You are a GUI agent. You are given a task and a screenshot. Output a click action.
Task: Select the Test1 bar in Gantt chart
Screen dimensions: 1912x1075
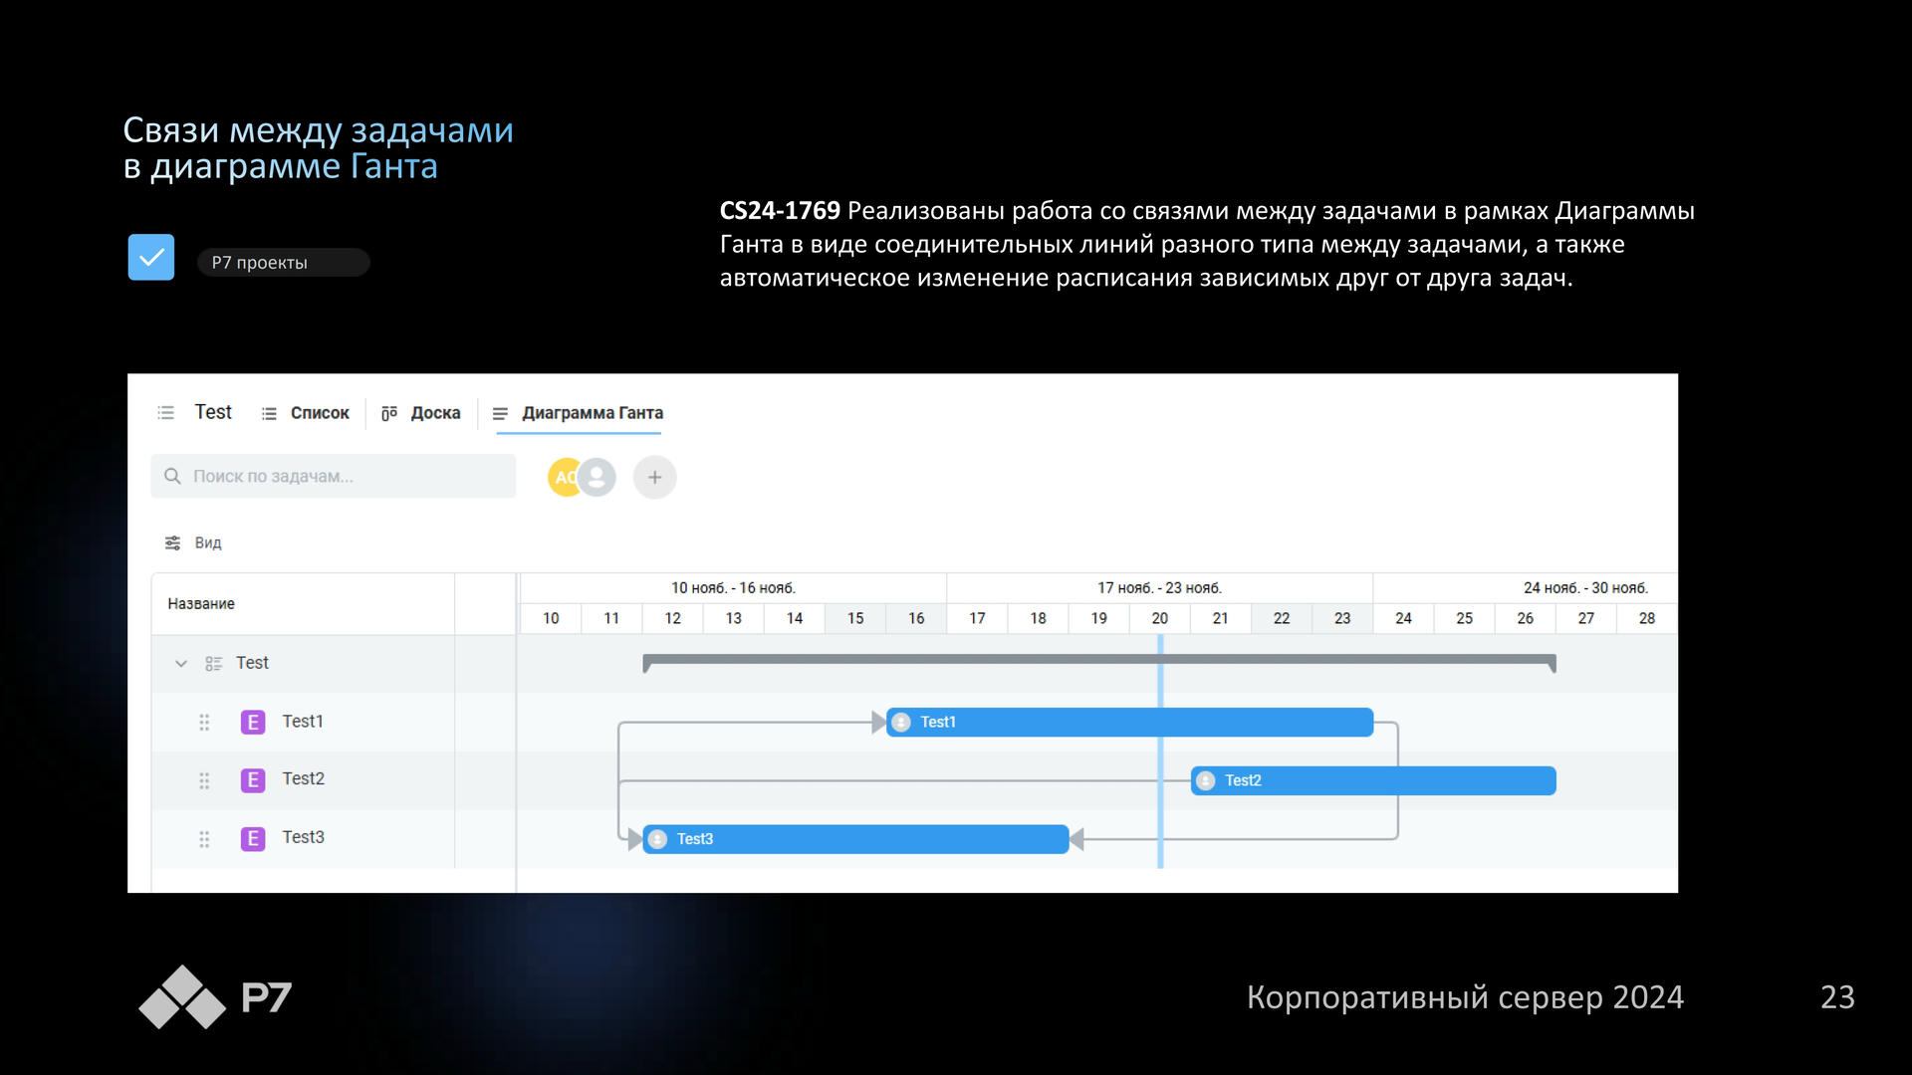coord(1130,722)
